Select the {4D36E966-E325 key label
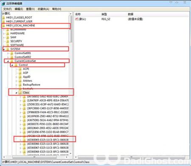 pyautogui.click(x=48, y=144)
